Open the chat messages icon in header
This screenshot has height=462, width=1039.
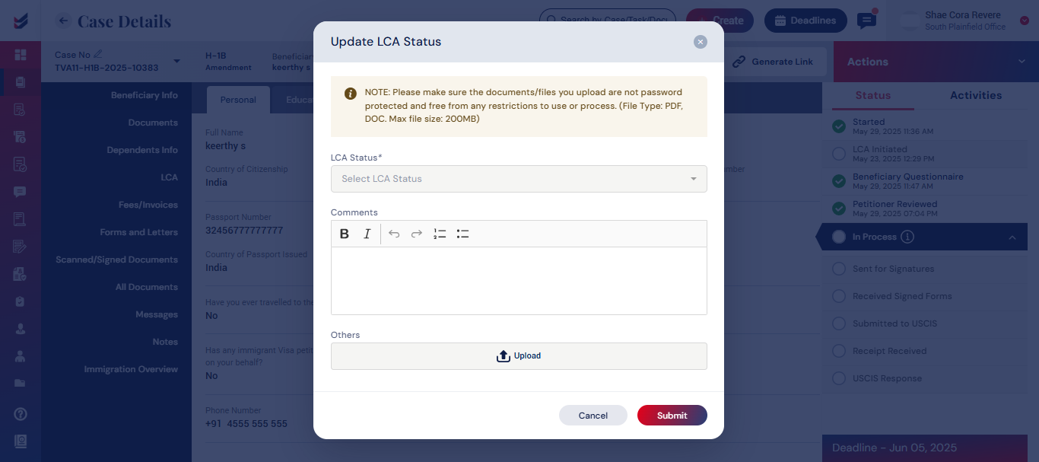[x=866, y=21]
